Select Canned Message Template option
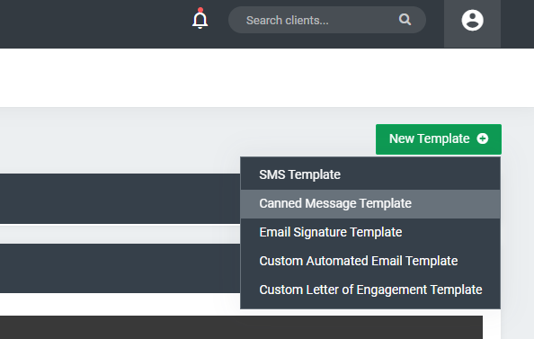Screen dimensions: 534x339 [370, 204]
